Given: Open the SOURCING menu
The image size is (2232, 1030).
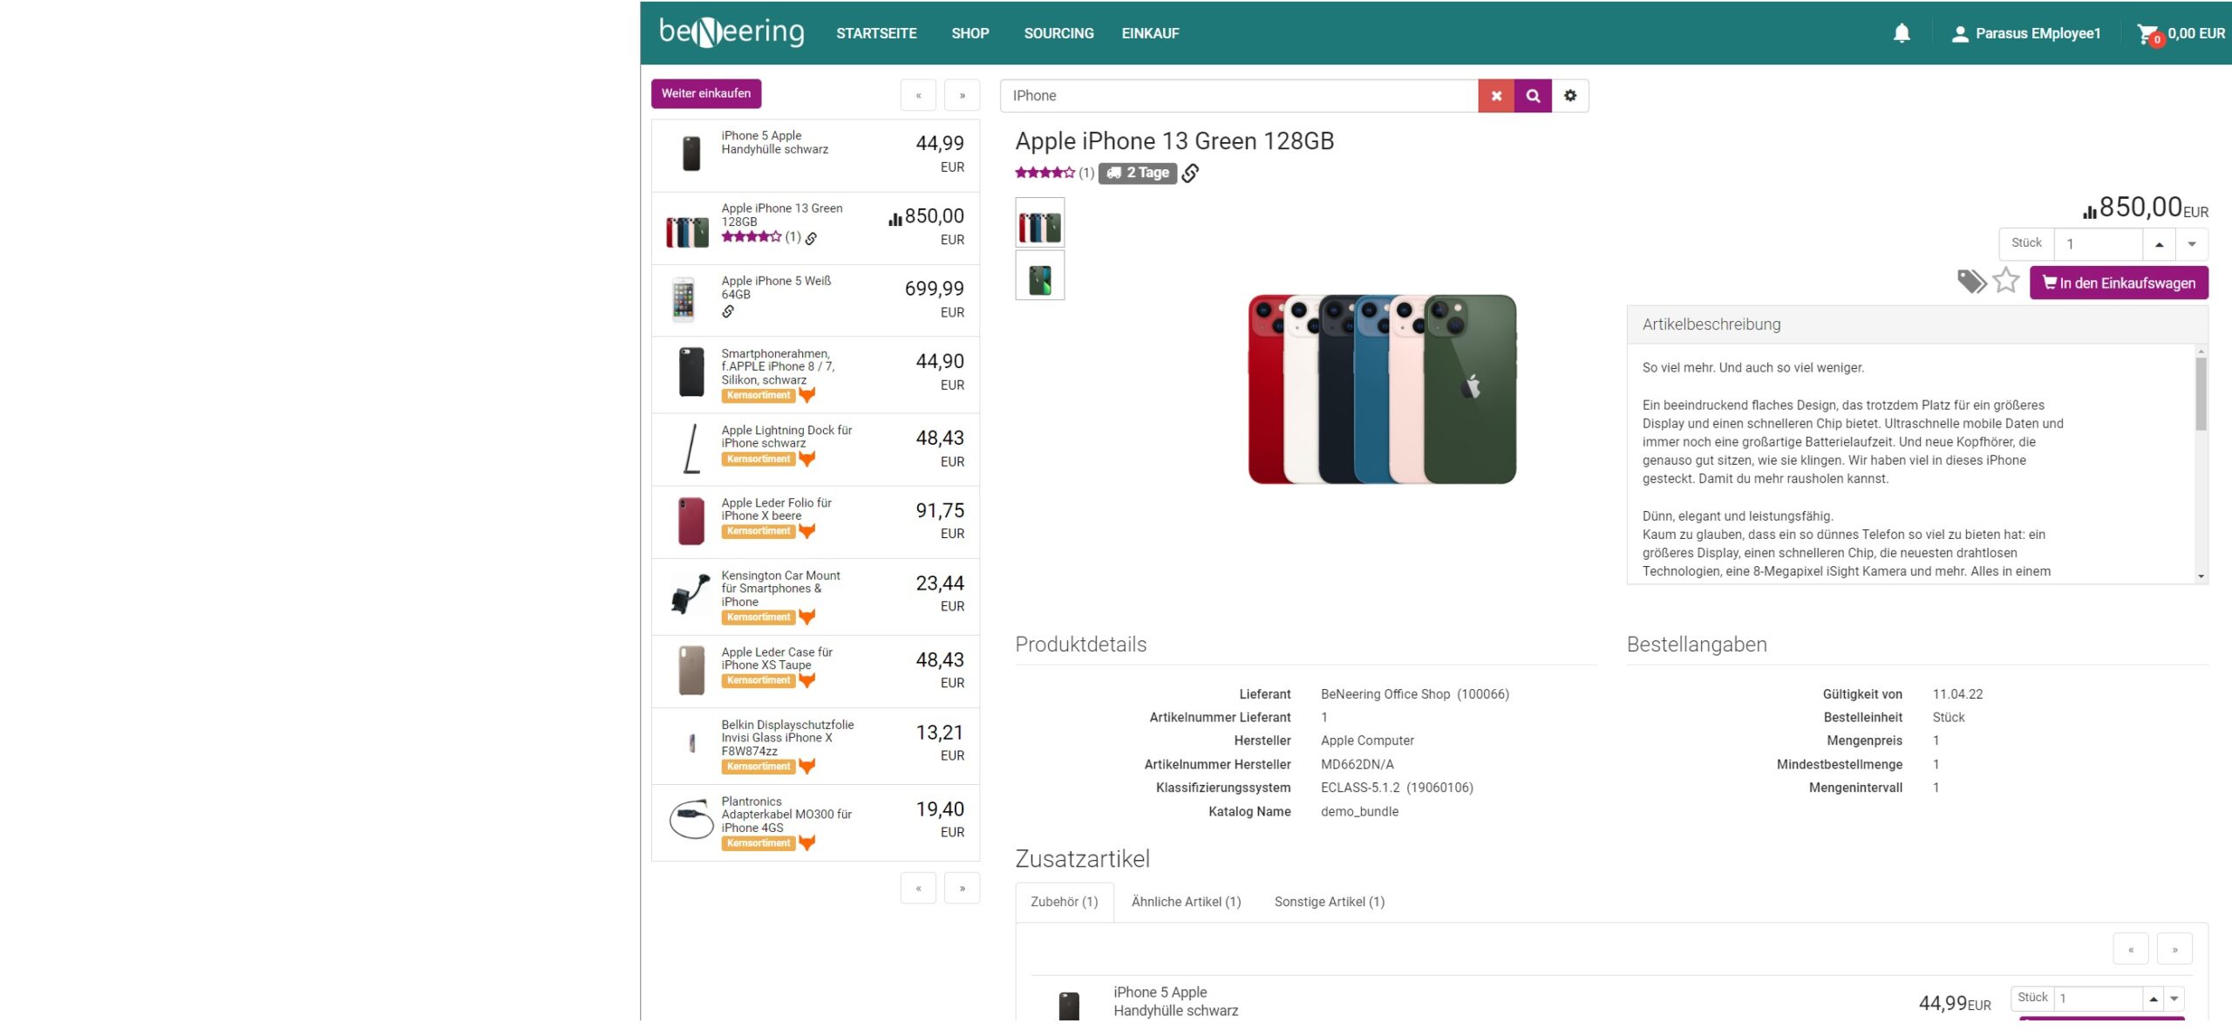Looking at the screenshot, I should click(1058, 33).
